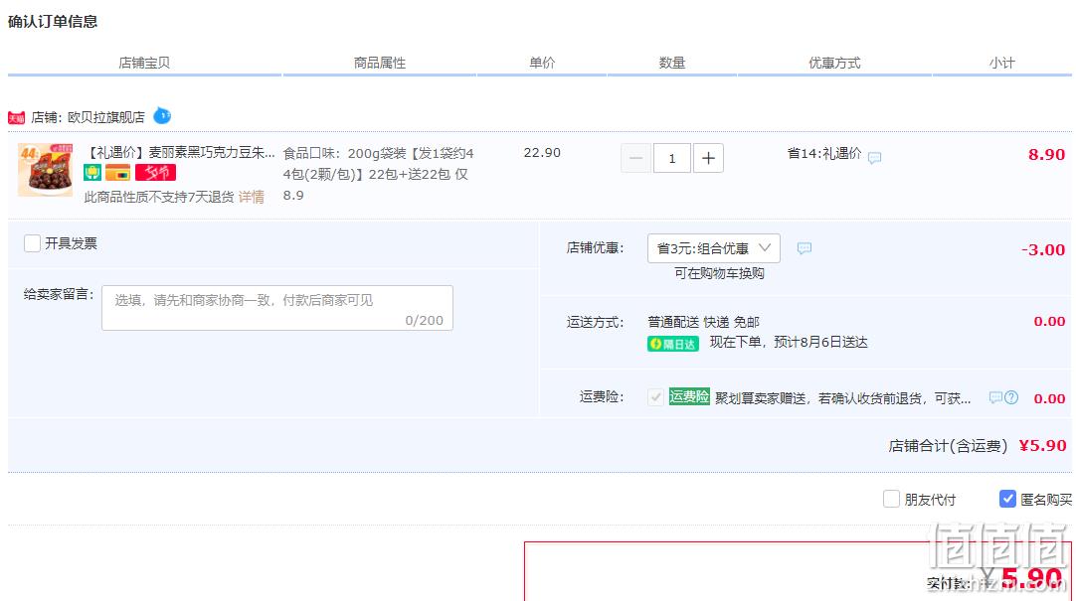This screenshot has height=601, width=1076.
Task: Expand the 省3元:组合优惠 dropdown
Action: [714, 248]
